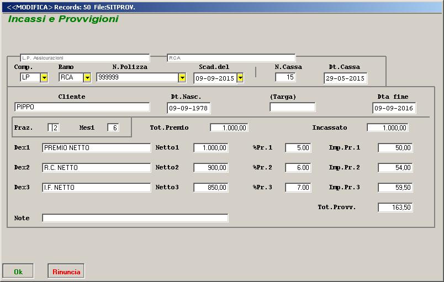
Task: Select the Dex2 field R.C. NETTO
Action: point(96,167)
